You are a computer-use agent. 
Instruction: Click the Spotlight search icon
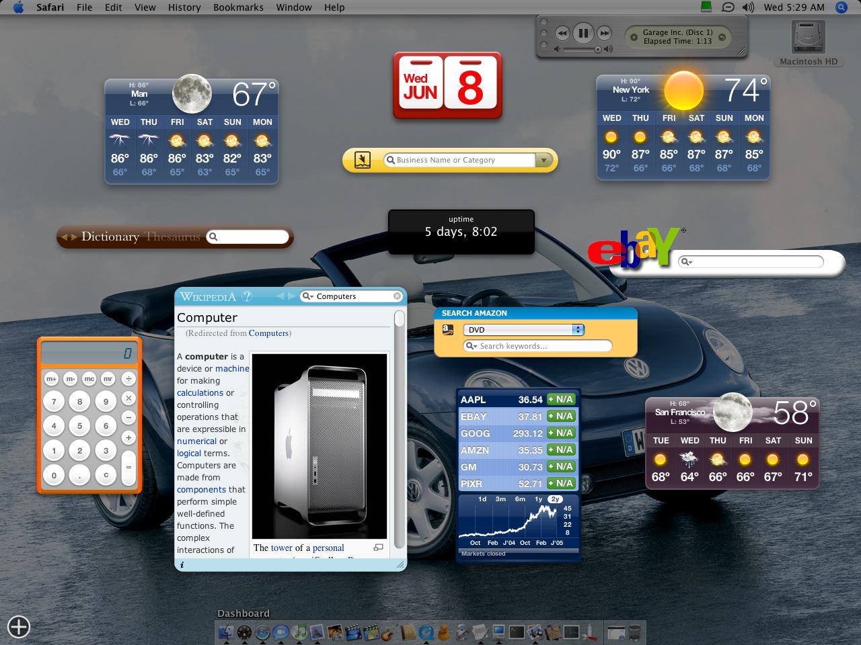point(841,7)
